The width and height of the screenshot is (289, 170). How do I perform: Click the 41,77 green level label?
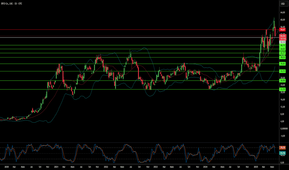[282, 53]
